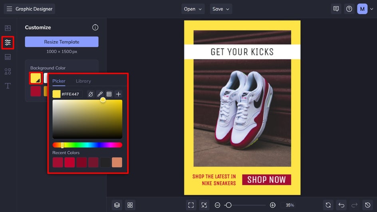Viewport: 377px width, 212px height.
Task: Open the history clock icon
Action: pyautogui.click(x=368, y=205)
